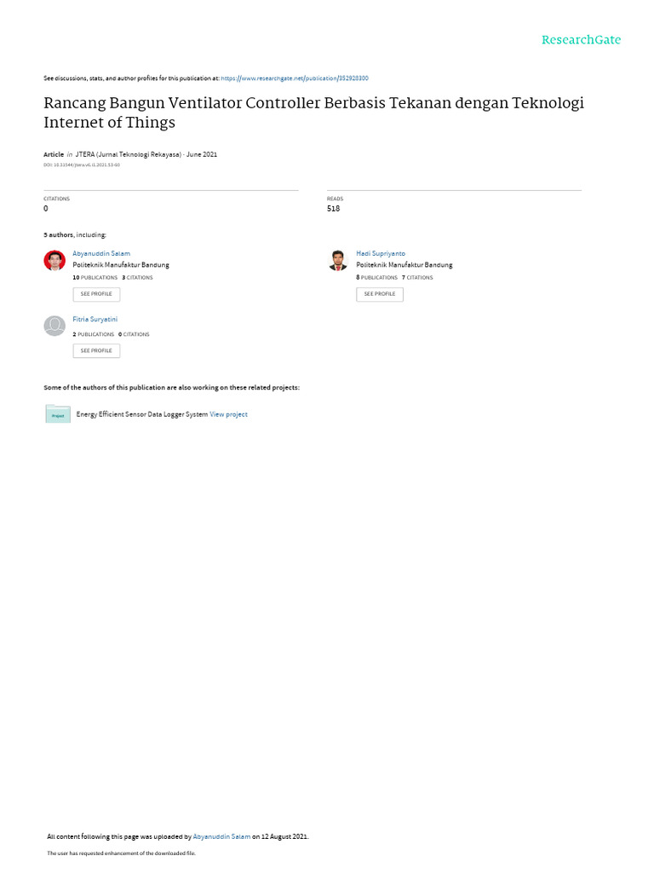Screen dimensions: 654x873
Task: Click Hadi Supriyanto's profile photo
Action: coord(338,261)
